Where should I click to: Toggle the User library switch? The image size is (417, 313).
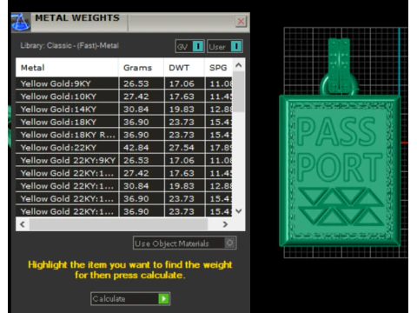225,46
